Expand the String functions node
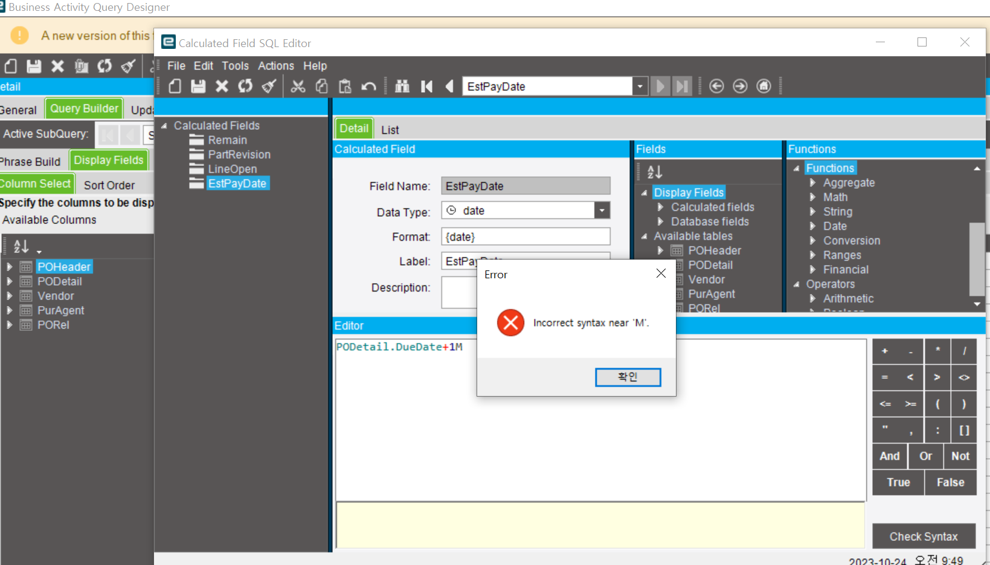 812,211
